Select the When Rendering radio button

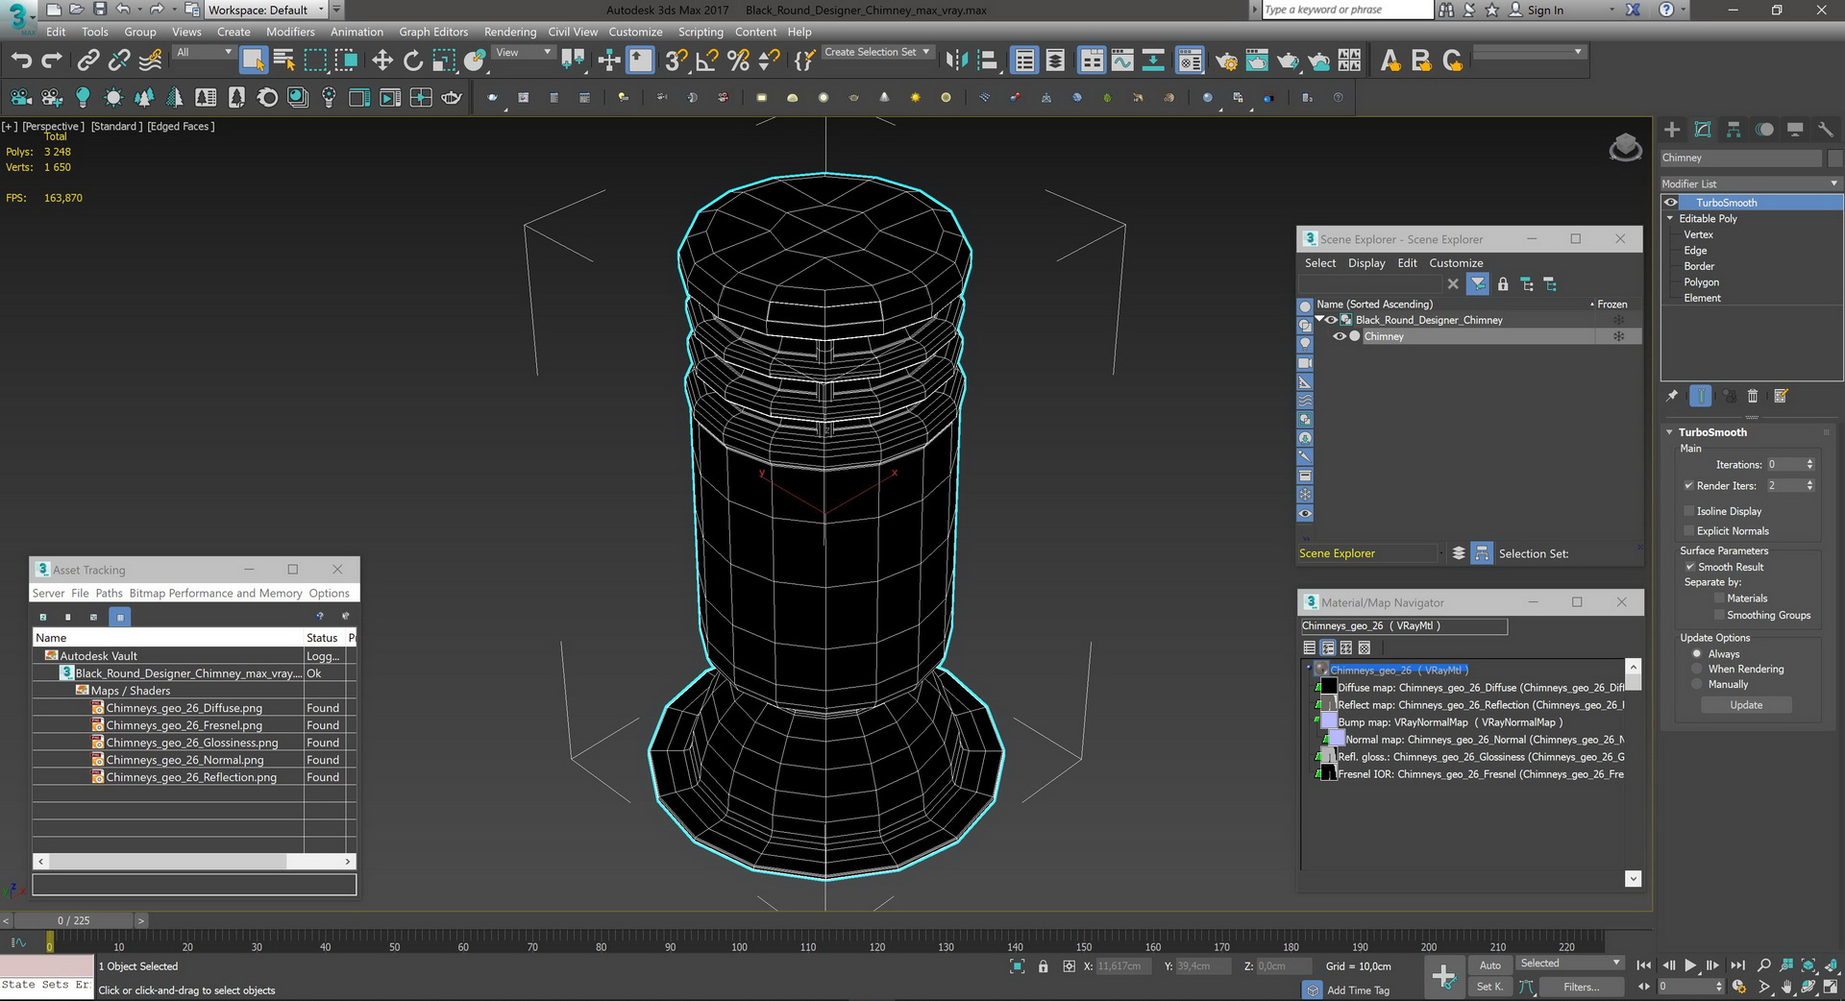point(1697,669)
